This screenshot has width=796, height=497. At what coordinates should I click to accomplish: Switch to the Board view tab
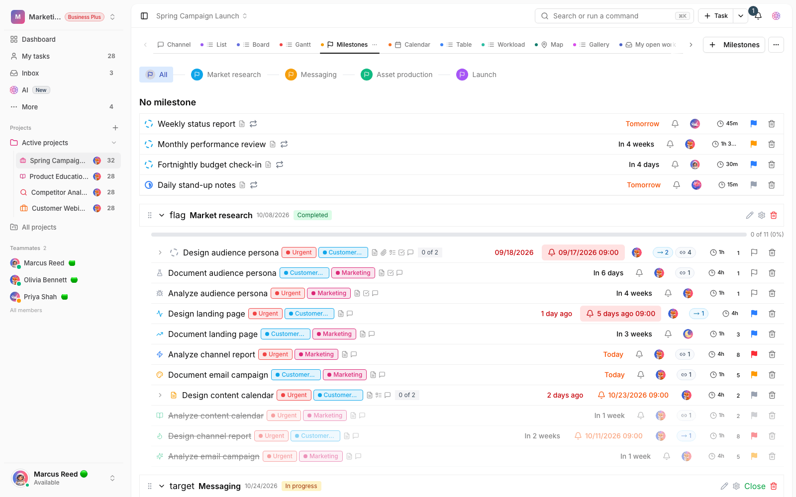[253, 45]
